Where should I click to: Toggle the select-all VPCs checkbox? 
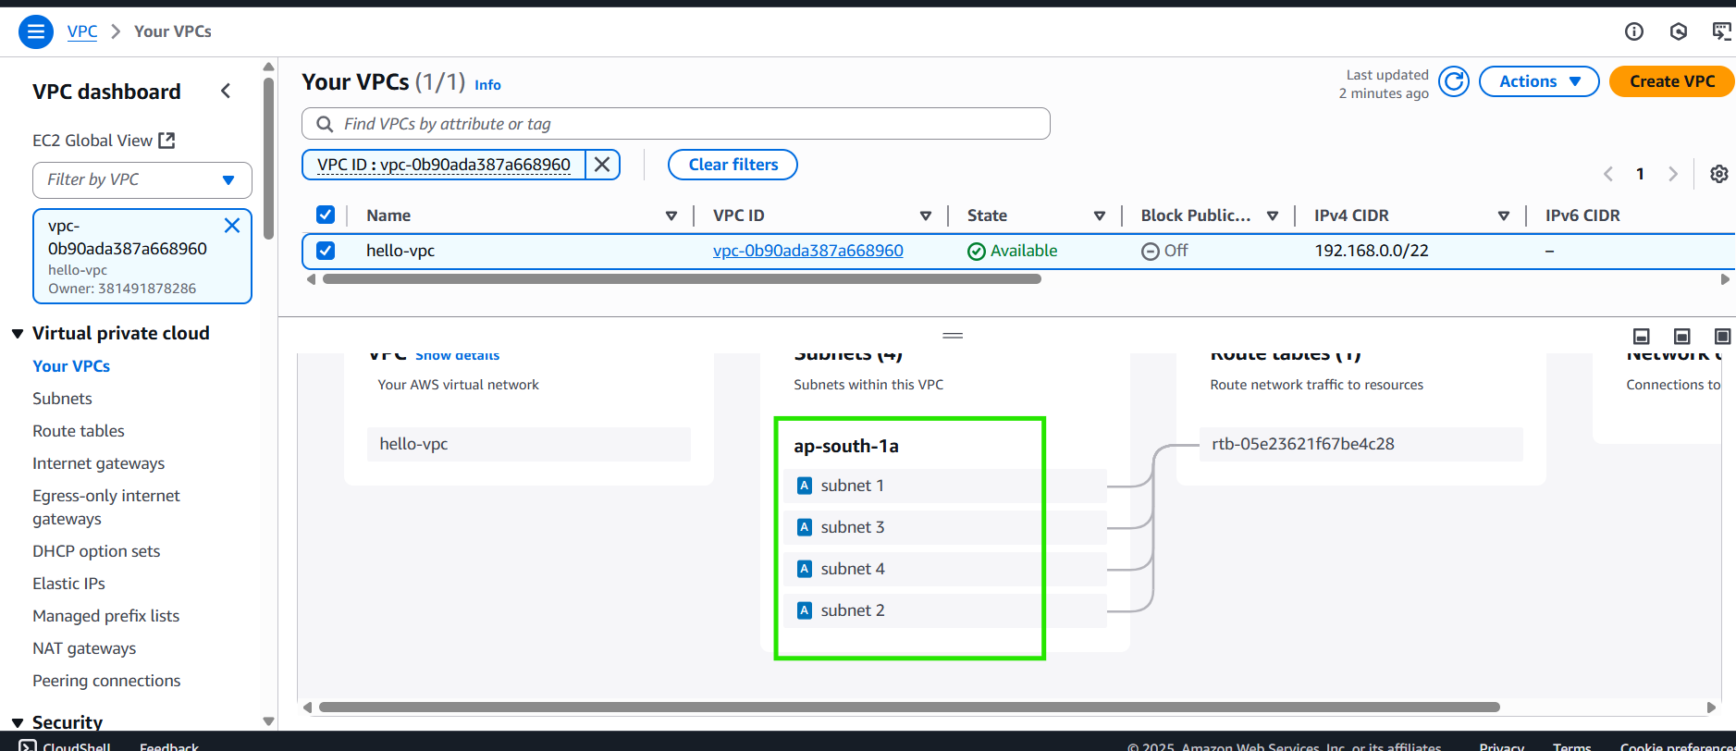tap(326, 215)
